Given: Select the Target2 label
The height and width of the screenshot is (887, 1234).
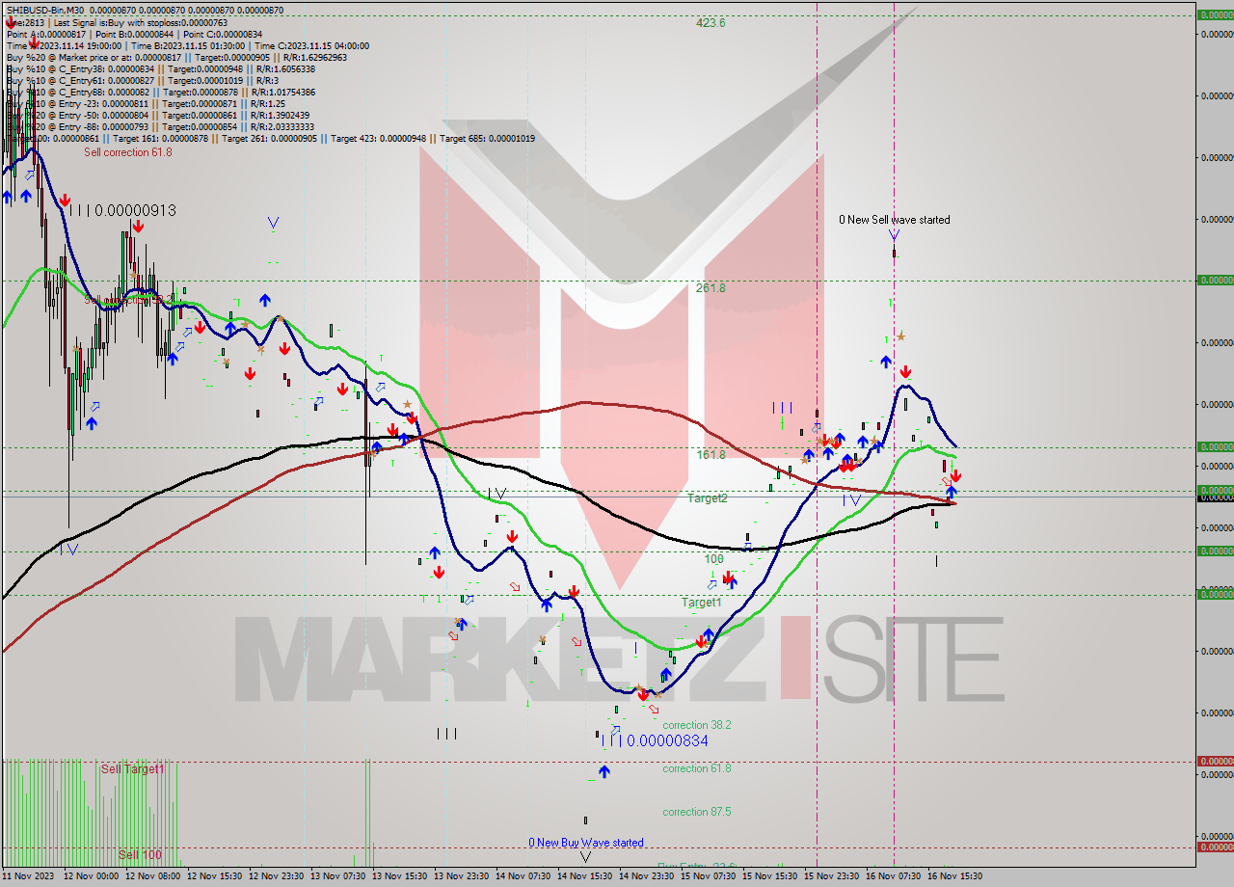Looking at the screenshot, I should pyautogui.click(x=708, y=498).
